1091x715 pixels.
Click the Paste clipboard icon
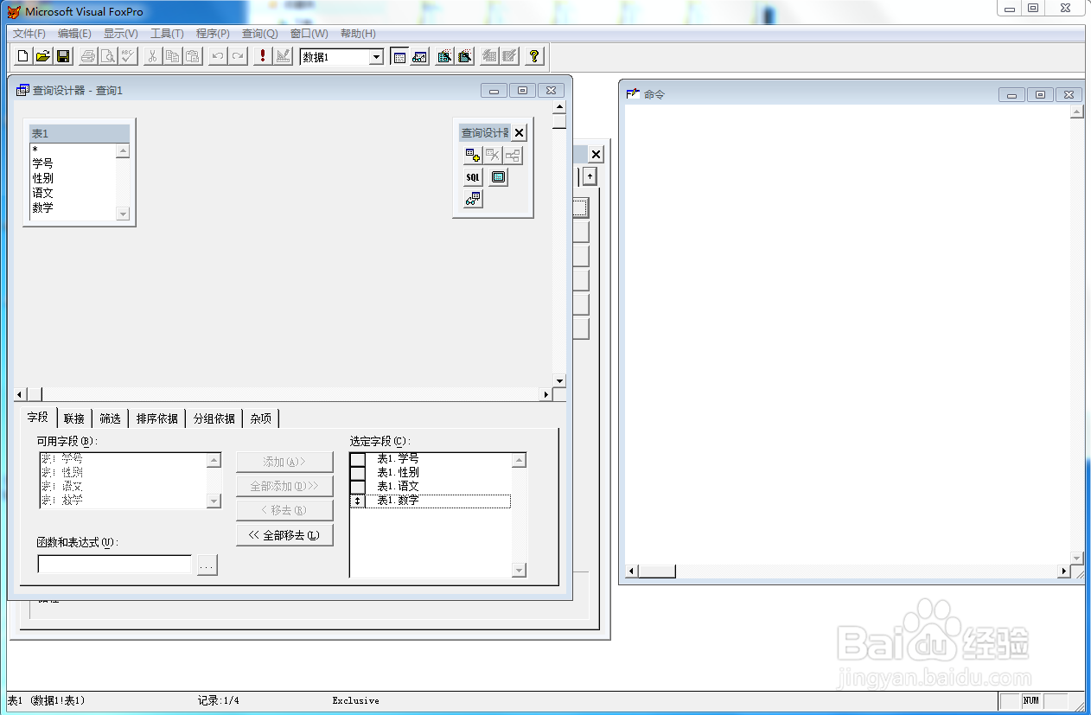[x=192, y=56]
